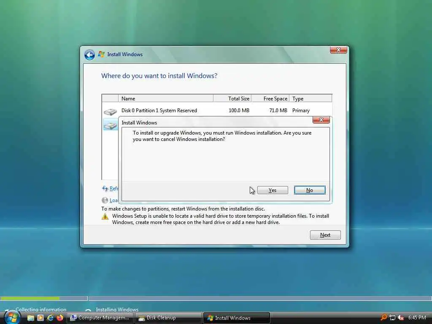The image size is (432, 324).
Task: Click the Load Driver disc icon
Action: [x=105, y=200]
